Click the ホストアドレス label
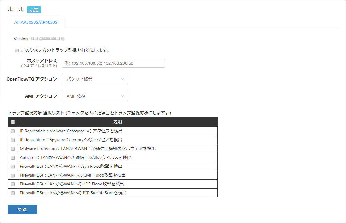 42,60
